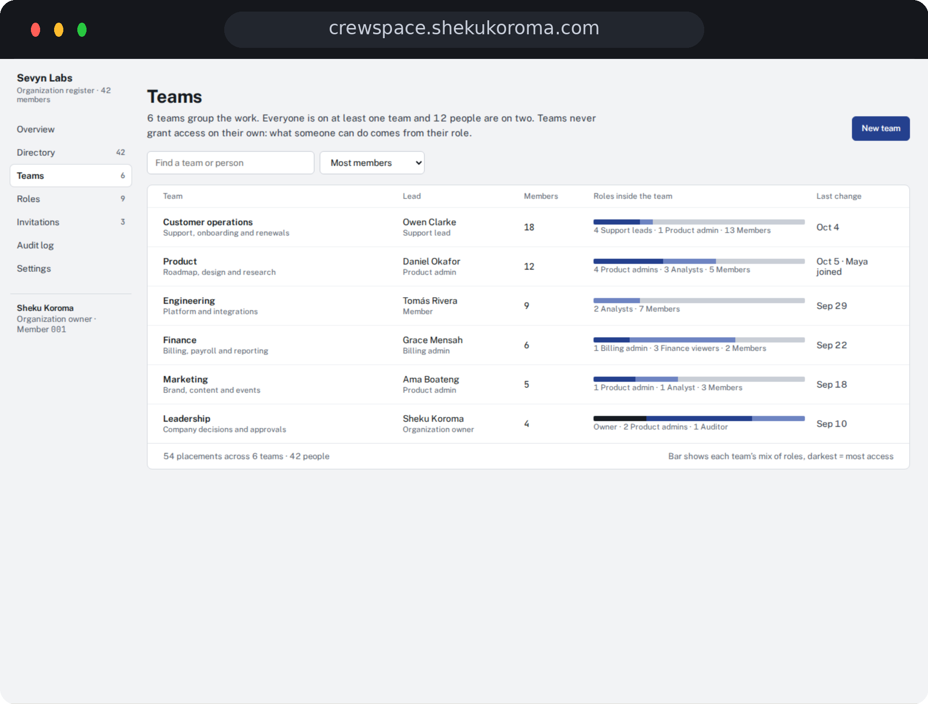The width and height of the screenshot is (928, 704).
Task: Open the Product team row
Action: [528, 267]
